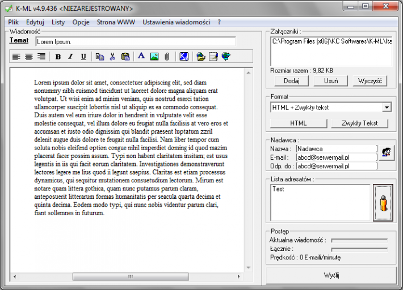
Task: Click the notepad with pen icon
Action: click(x=213, y=57)
